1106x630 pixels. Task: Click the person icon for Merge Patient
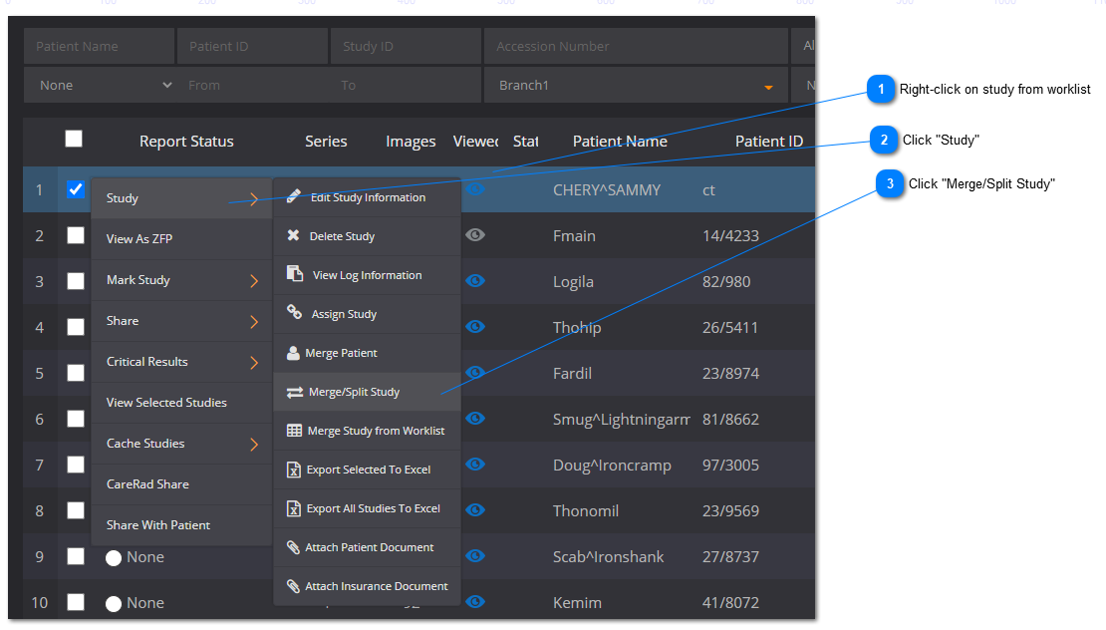(293, 353)
